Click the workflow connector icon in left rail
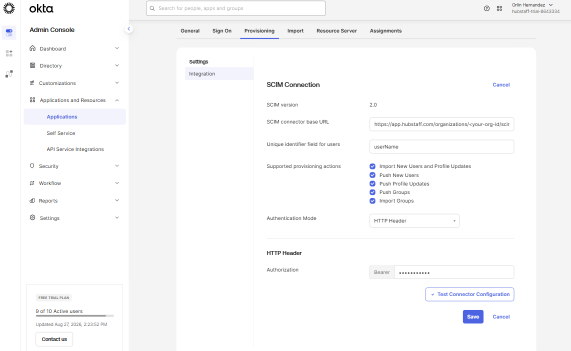This screenshot has width=571, height=351. (x=9, y=74)
